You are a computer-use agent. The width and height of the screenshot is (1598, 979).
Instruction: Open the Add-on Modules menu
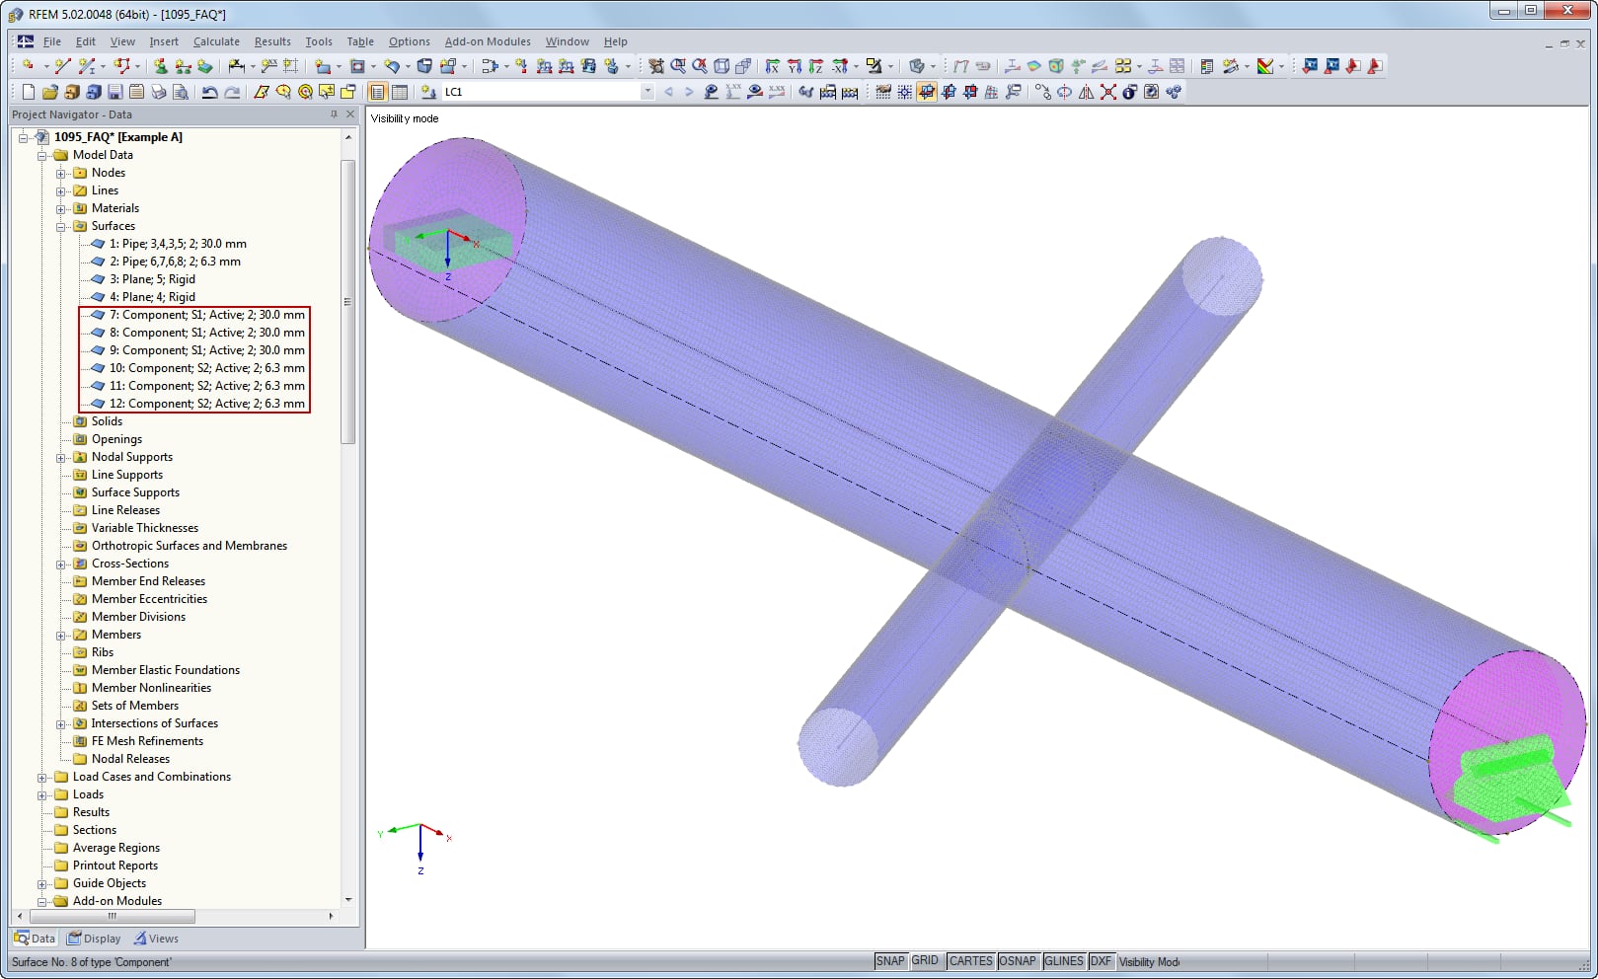point(489,41)
